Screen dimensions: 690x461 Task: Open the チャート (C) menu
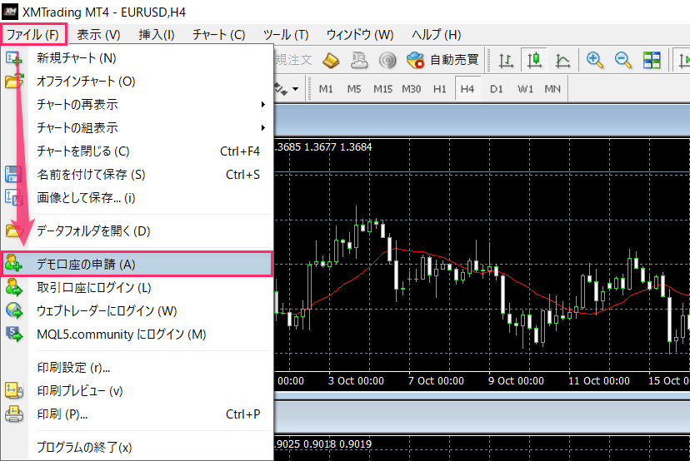click(x=218, y=34)
